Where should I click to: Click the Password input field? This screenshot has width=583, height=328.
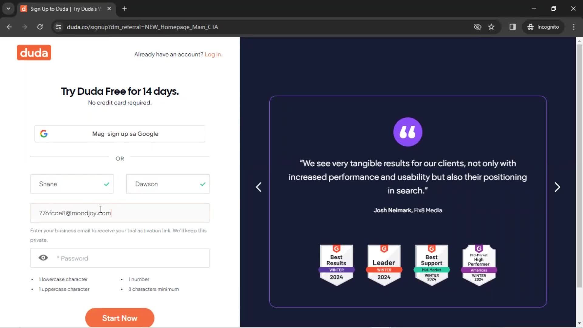(x=120, y=258)
